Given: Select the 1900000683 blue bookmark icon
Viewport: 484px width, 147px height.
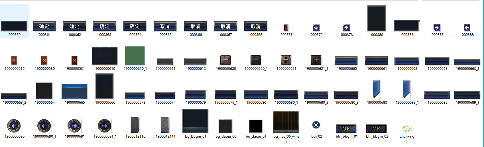Looking at the screenshot, I should point(377,89).
